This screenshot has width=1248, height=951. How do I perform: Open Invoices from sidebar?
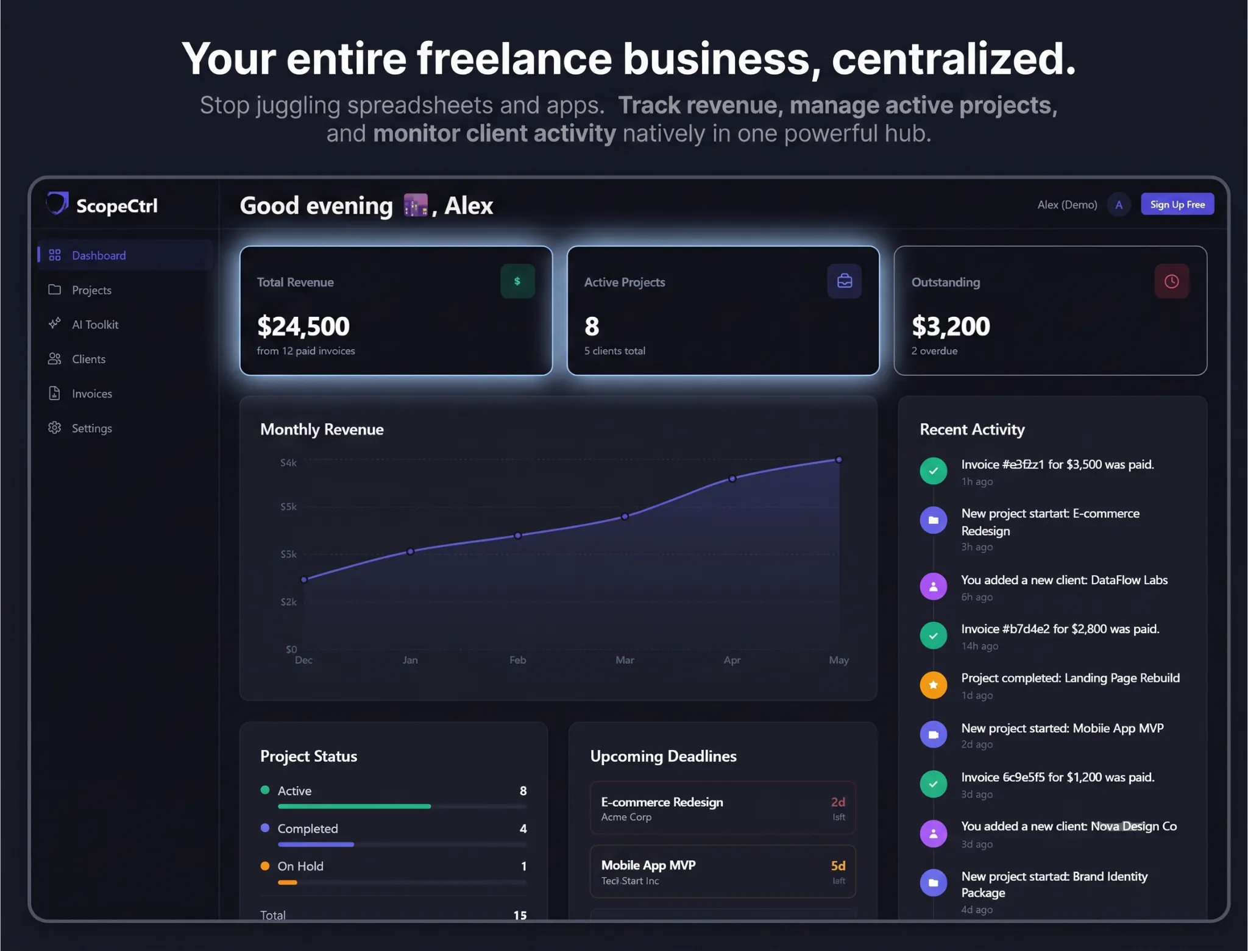click(125, 394)
